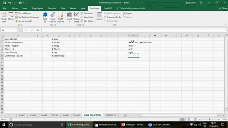Switch to the Home tab
The image size is (228, 128).
(15, 8)
